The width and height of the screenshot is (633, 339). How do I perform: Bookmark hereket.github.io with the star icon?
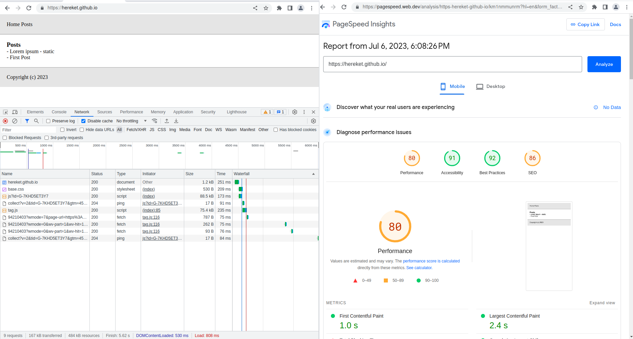click(x=266, y=8)
